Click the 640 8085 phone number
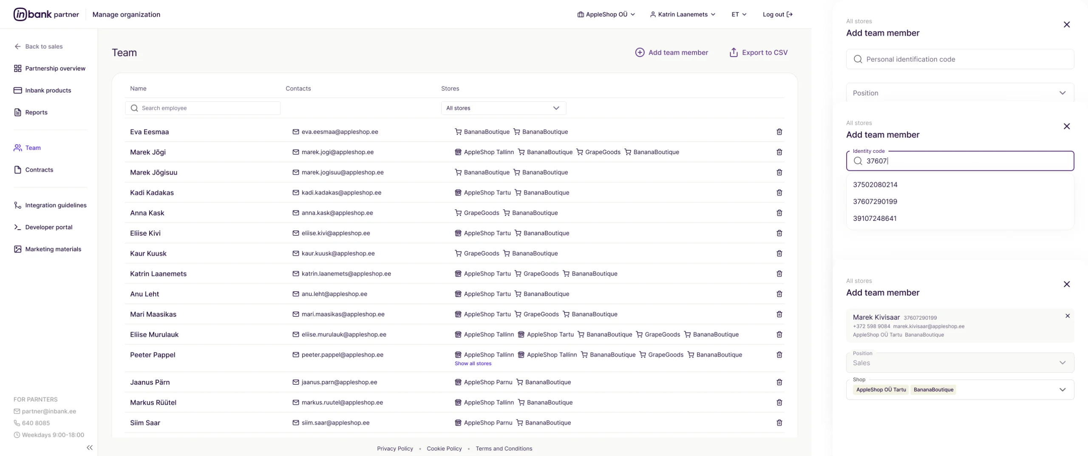The height and width of the screenshot is (456, 1088). pos(36,423)
